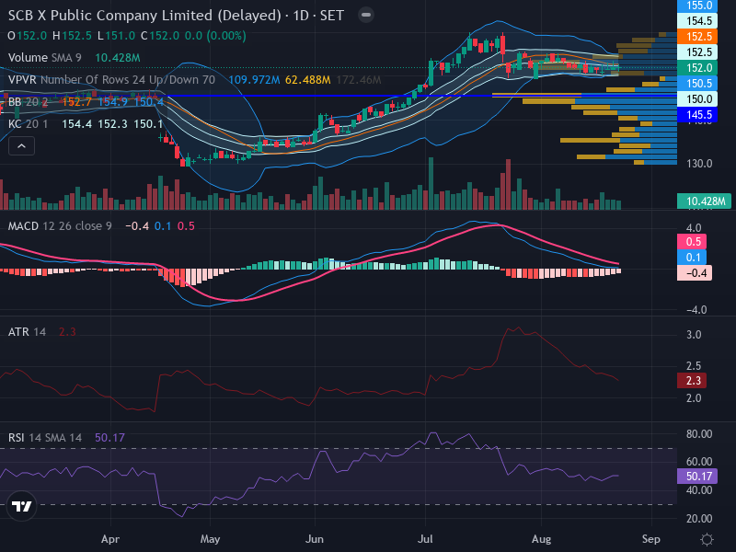Open the ATR 14 indicator legend
This screenshot has width=736, height=552.
(27, 332)
